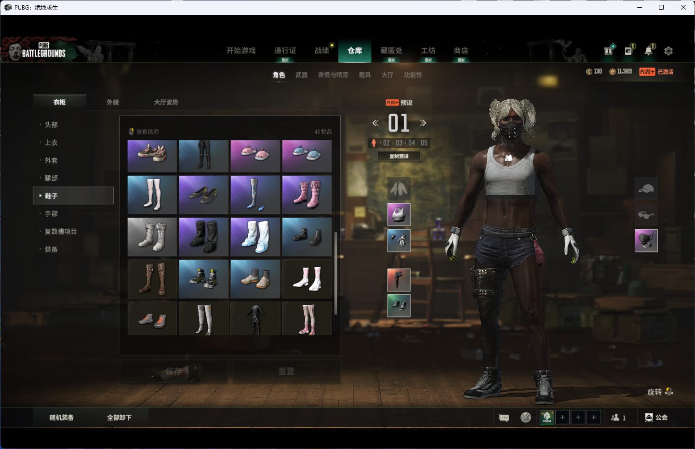Click the 全部卸下 unequip all button
Image resolution: width=695 pixels, height=449 pixels.
120,418
